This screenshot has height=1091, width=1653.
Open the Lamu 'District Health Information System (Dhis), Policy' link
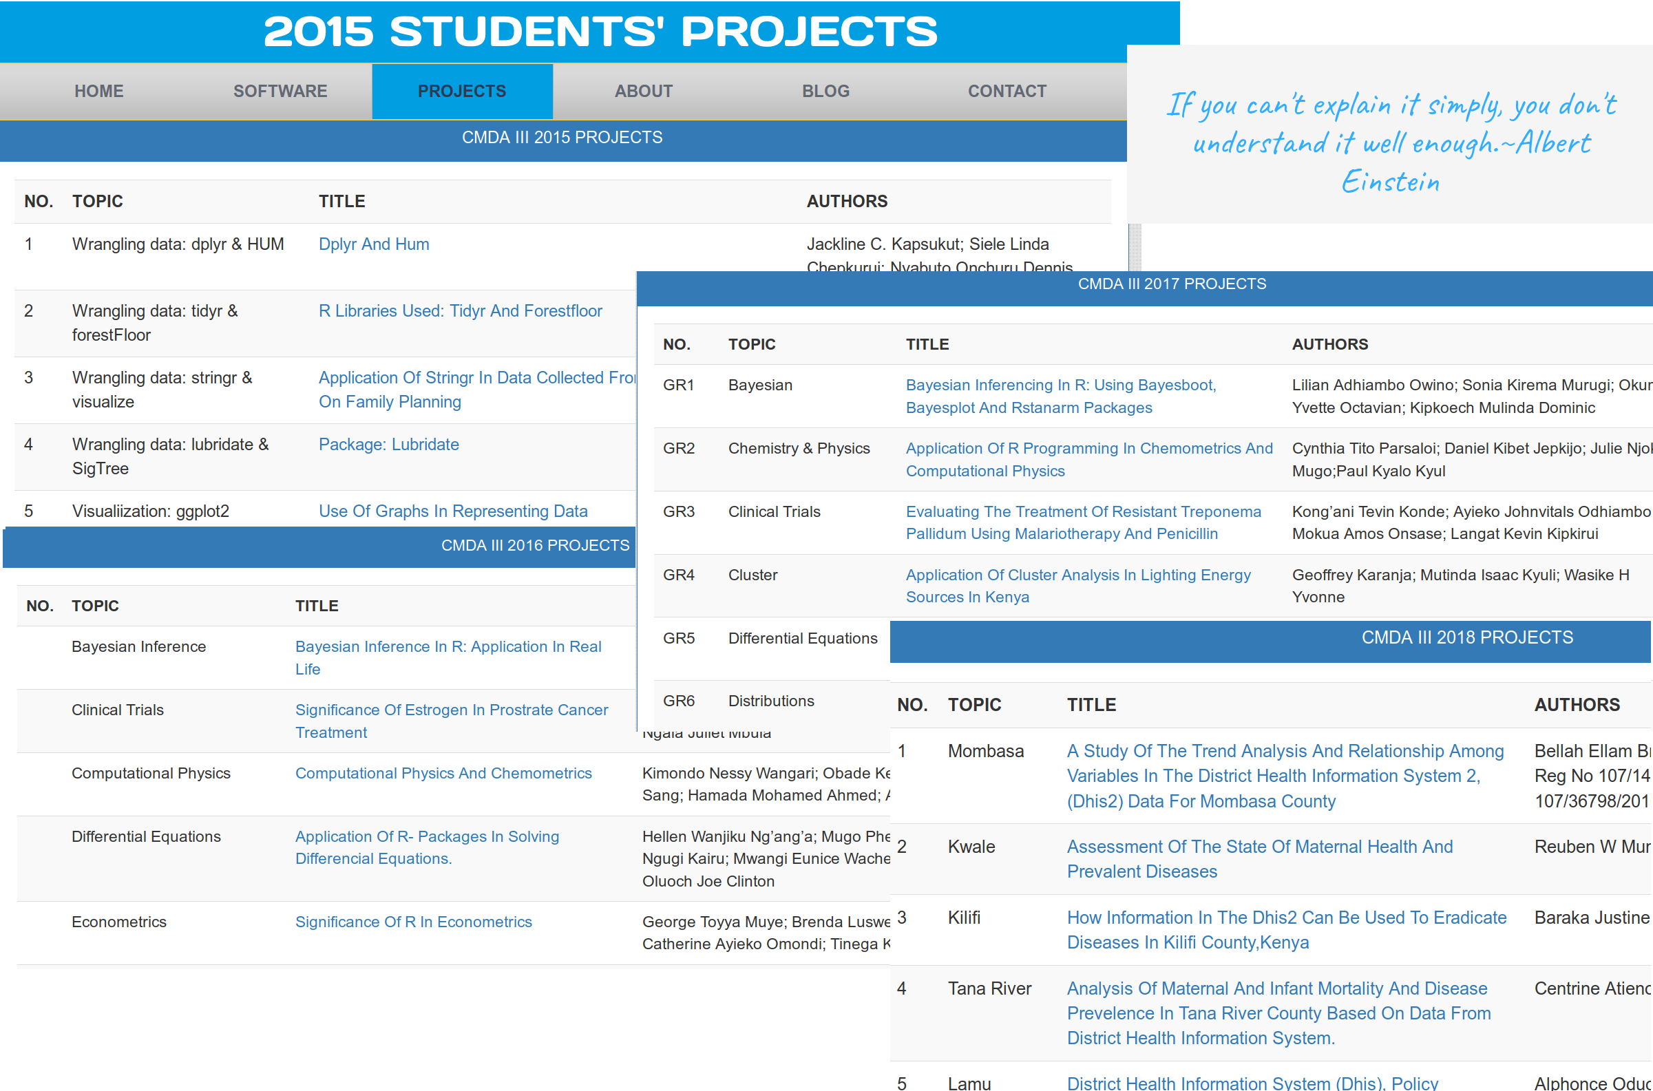click(1252, 1083)
